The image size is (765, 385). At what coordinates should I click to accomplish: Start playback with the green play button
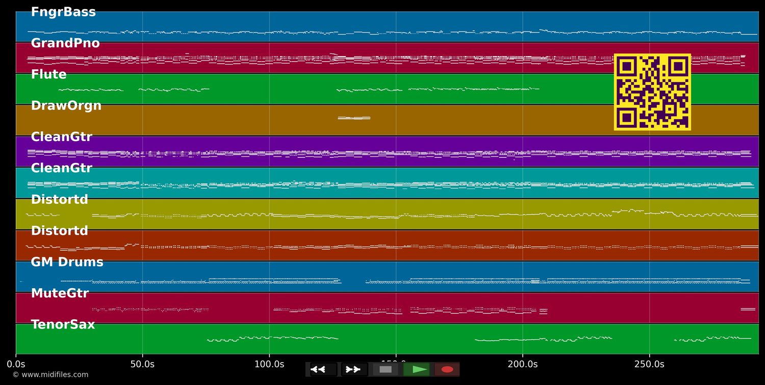click(x=417, y=369)
